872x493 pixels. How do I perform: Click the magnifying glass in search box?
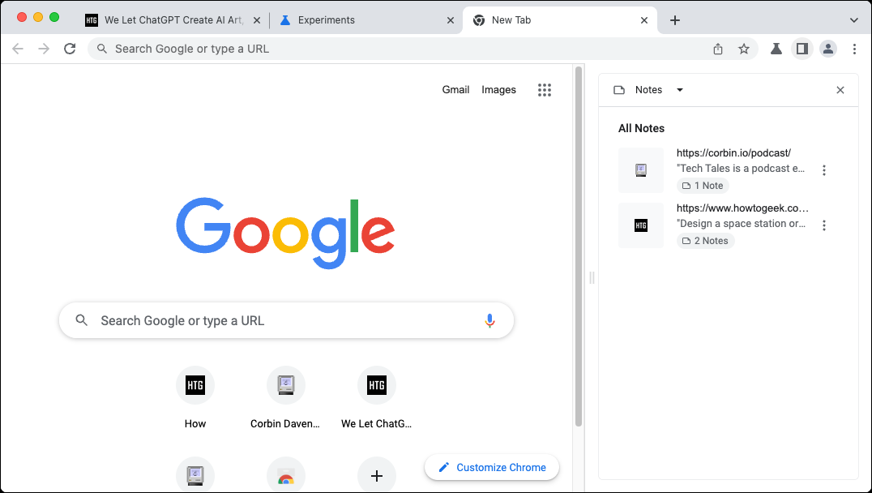81,320
